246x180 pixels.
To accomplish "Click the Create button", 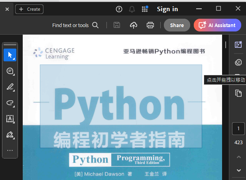I will [x=30, y=9].
